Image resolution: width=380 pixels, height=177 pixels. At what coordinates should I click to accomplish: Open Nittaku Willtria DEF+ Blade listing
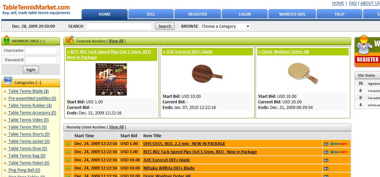169,168
